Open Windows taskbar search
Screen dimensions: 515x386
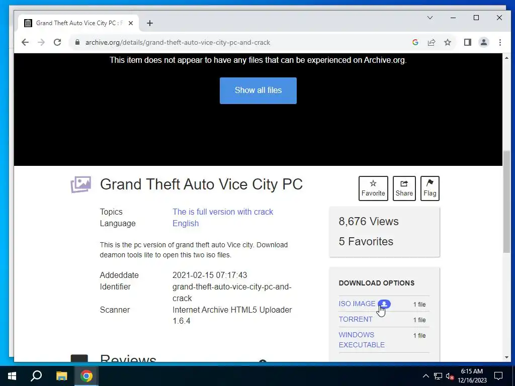coord(36,376)
